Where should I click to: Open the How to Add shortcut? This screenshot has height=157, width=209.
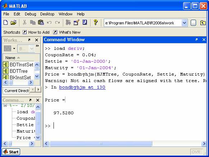point(36,32)
